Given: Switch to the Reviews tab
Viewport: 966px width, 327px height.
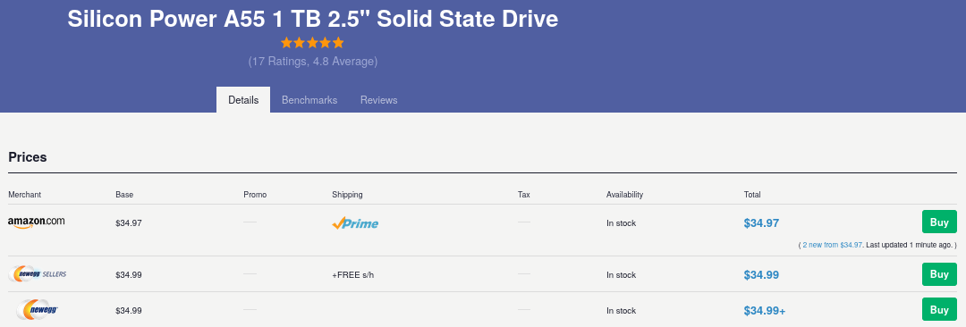Looking at the screenshot, I should tap(379, 100).
